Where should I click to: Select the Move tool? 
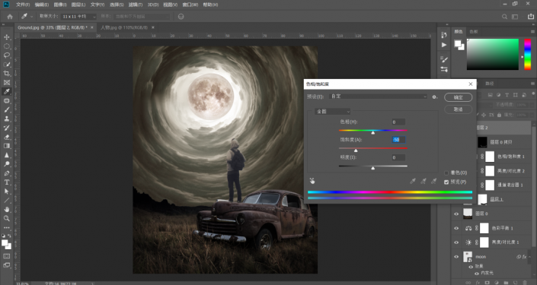click(7, 37)
